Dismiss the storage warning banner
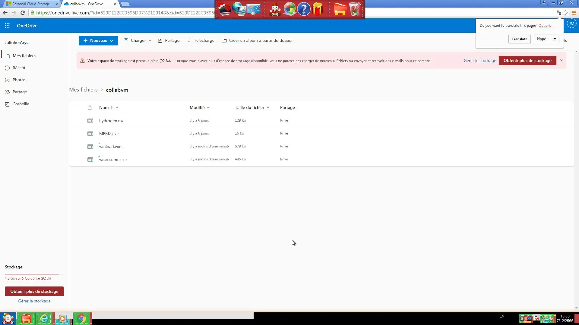The width and height of the screenshot is (579, 325). point(561,60)
